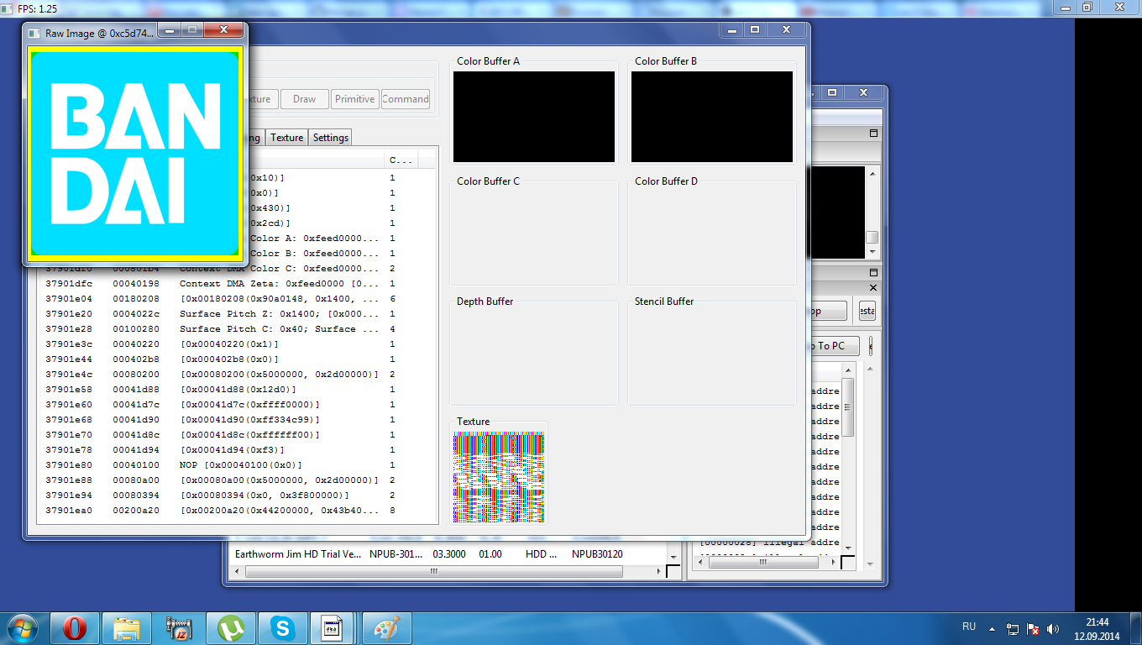Click the Texture preview thumbnail
This screenshot has width=1142, height=645.
point(499,477)
